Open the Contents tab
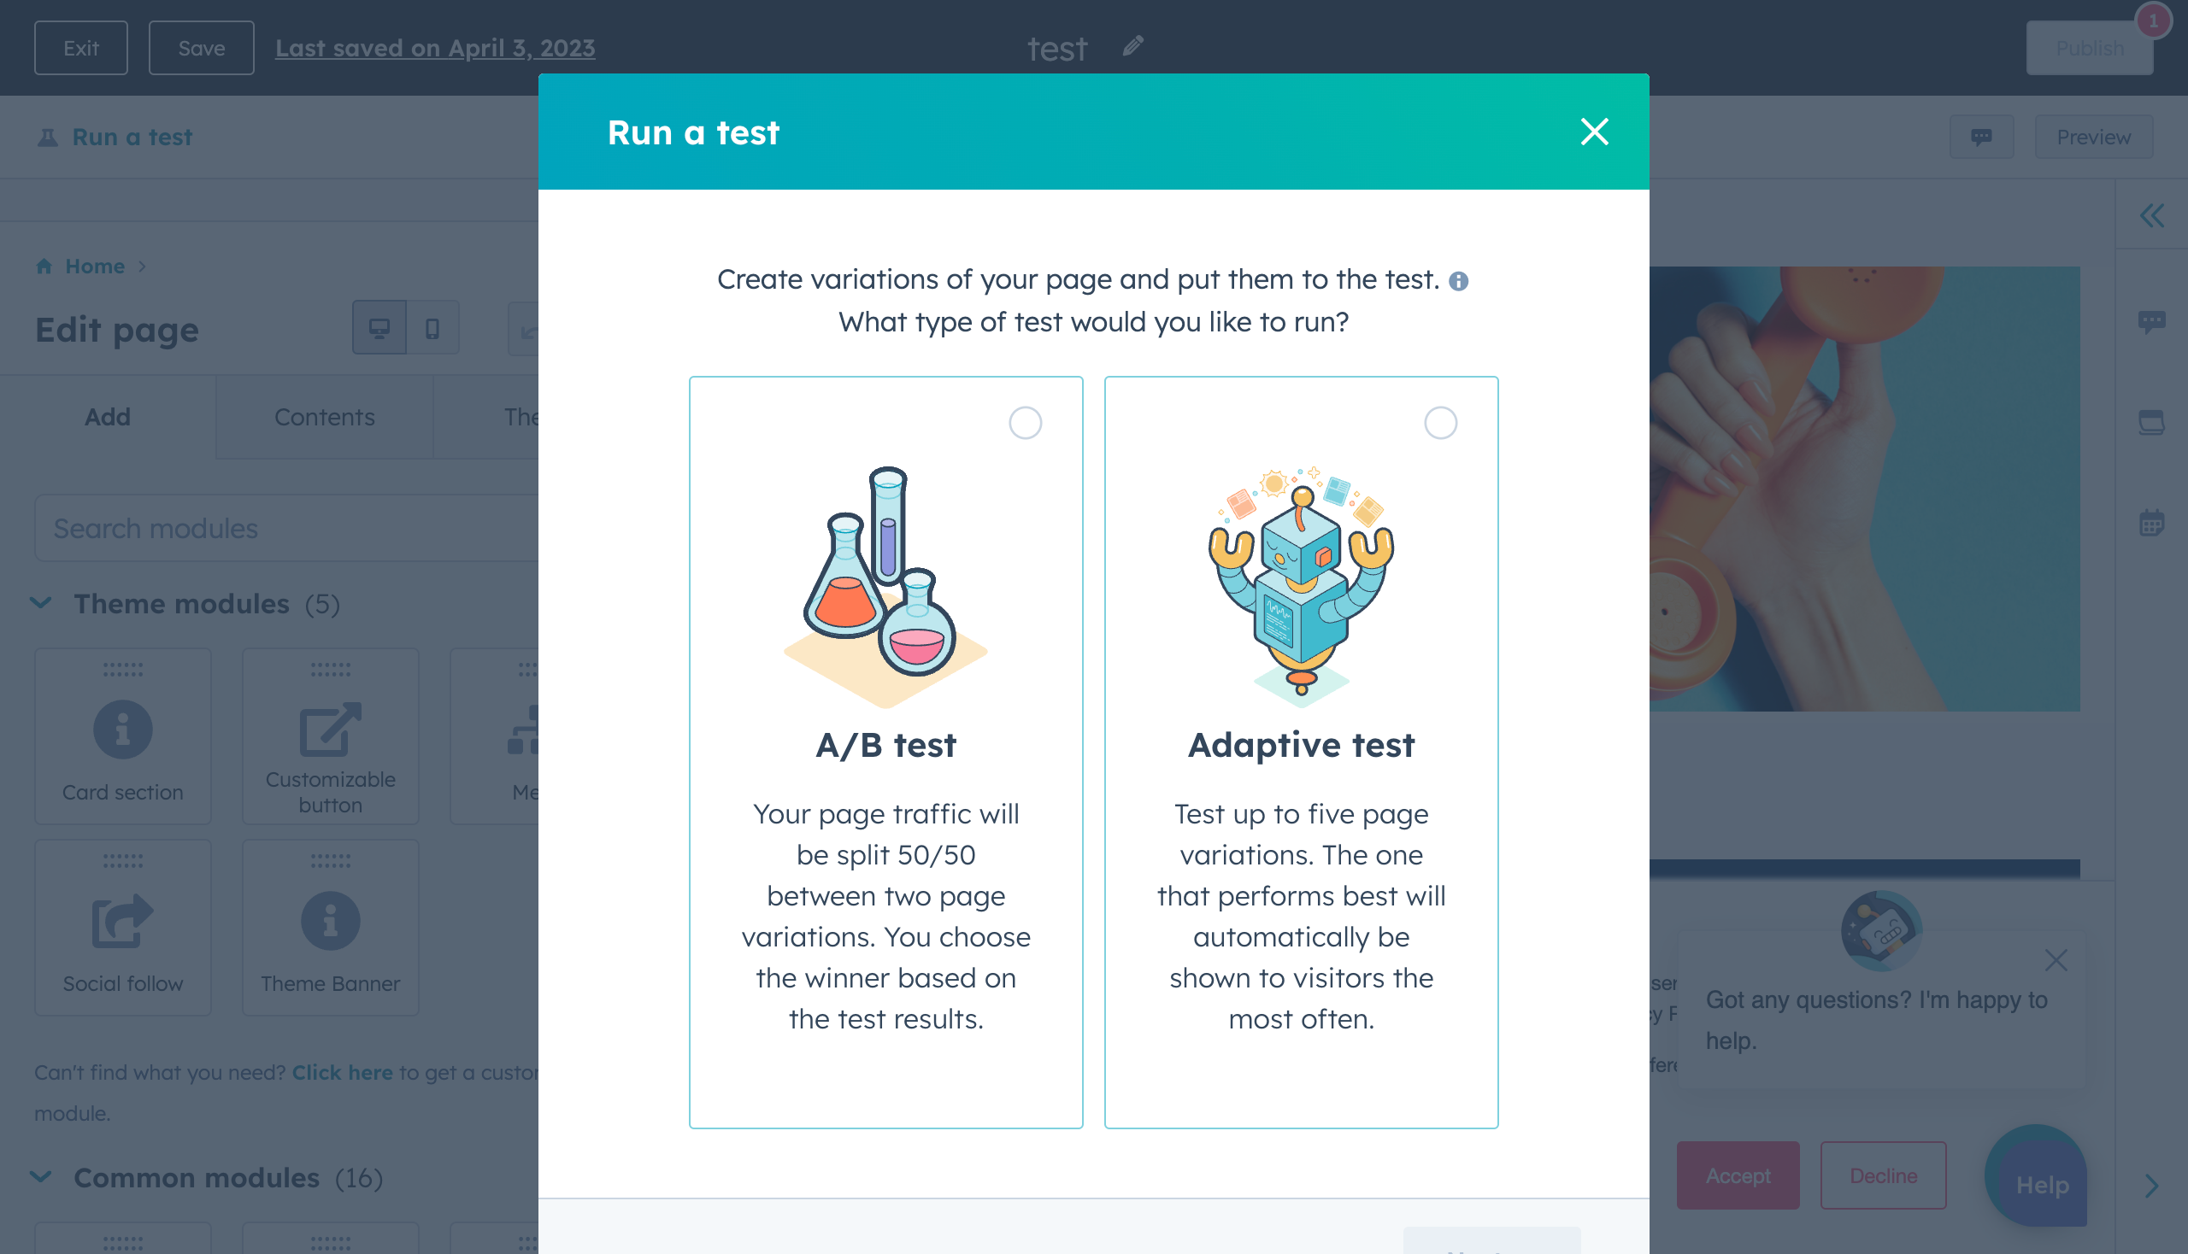The height and width of the screenshot is (1254, 2188). point(325,418)
